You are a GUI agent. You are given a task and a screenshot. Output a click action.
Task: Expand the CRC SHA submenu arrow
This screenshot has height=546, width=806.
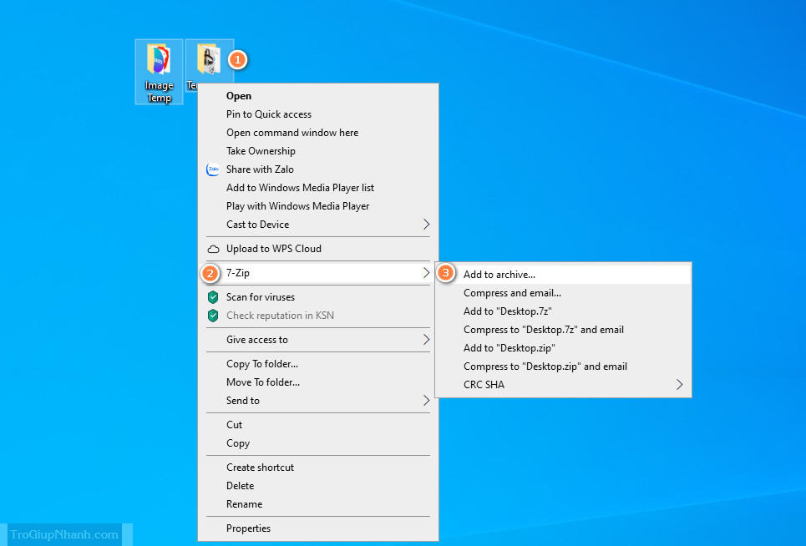pos(679,385)
